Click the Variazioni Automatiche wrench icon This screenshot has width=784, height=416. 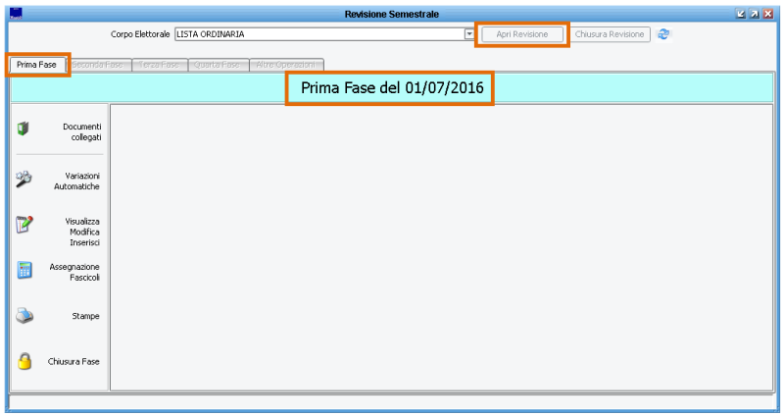point(24,179)
